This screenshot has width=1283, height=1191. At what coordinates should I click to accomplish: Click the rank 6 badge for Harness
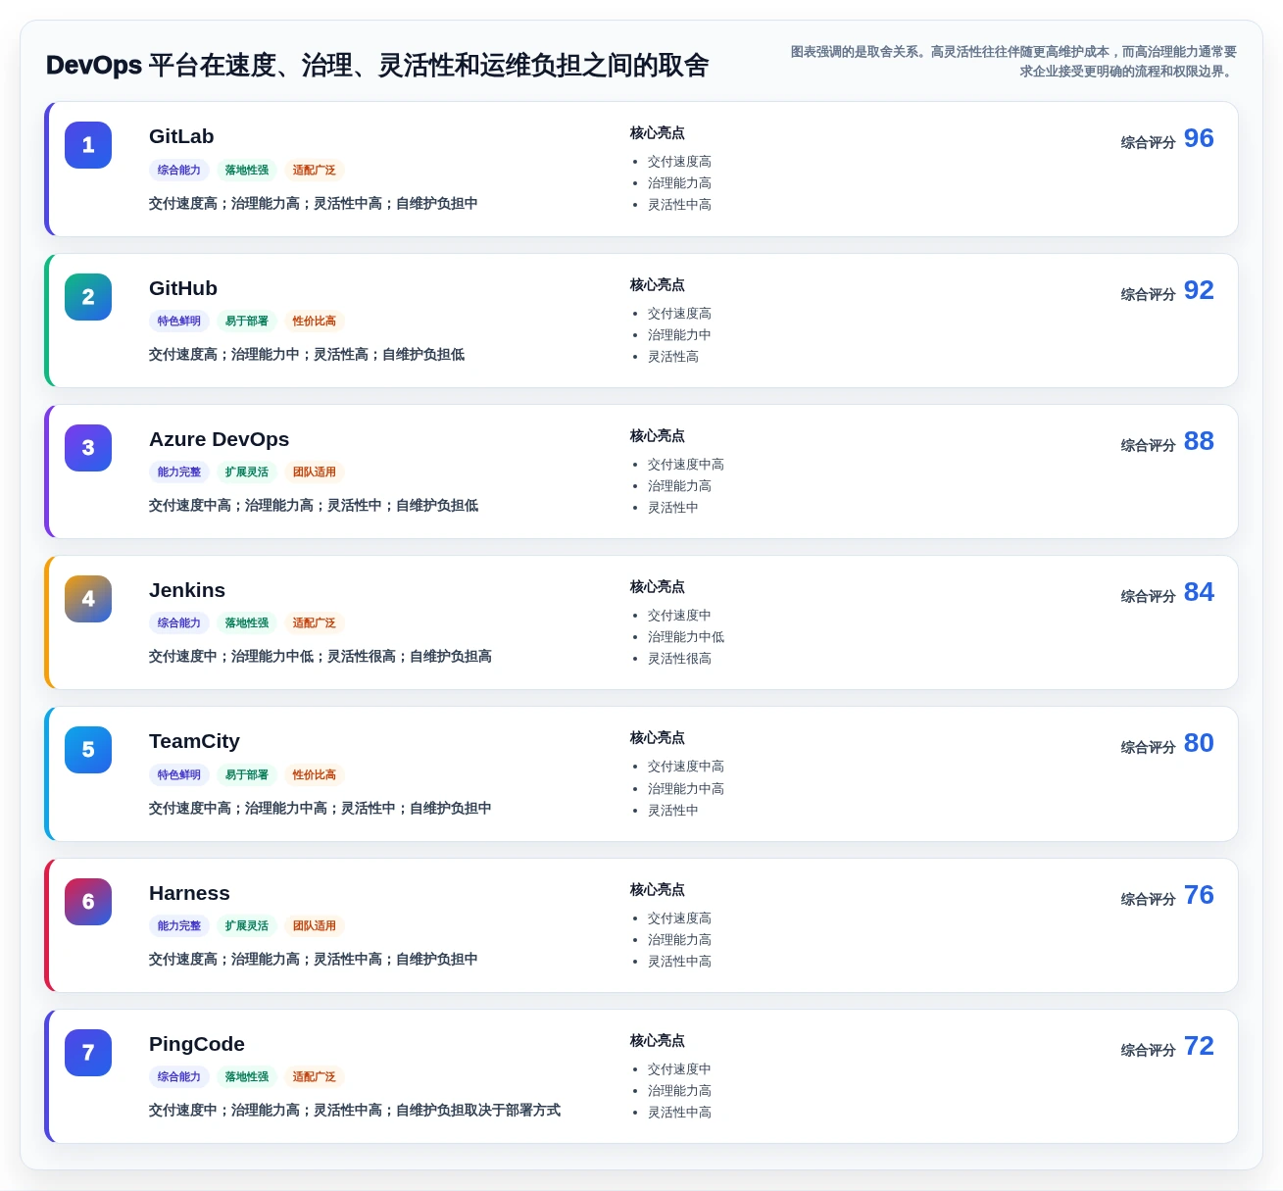pyautogui.click(x=88, y=902)
